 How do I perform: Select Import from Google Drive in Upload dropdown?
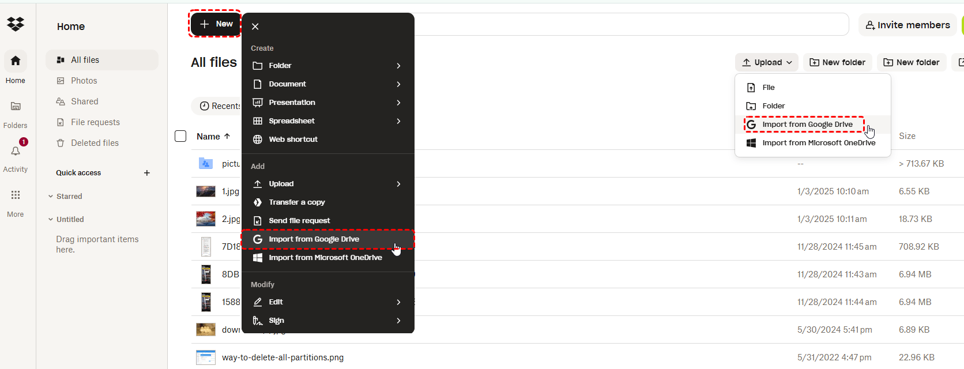coord(813,125)
